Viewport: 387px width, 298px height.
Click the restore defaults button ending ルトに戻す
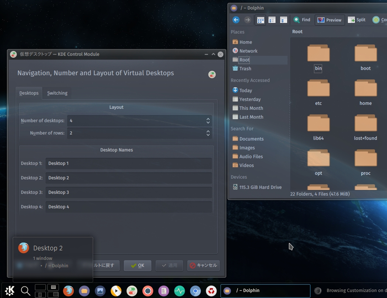106,265
